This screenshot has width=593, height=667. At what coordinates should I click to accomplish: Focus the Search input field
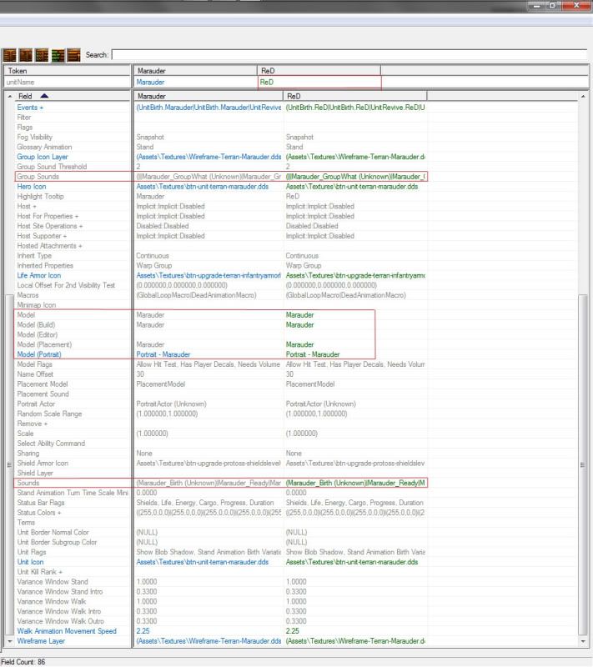coord(349,54)
